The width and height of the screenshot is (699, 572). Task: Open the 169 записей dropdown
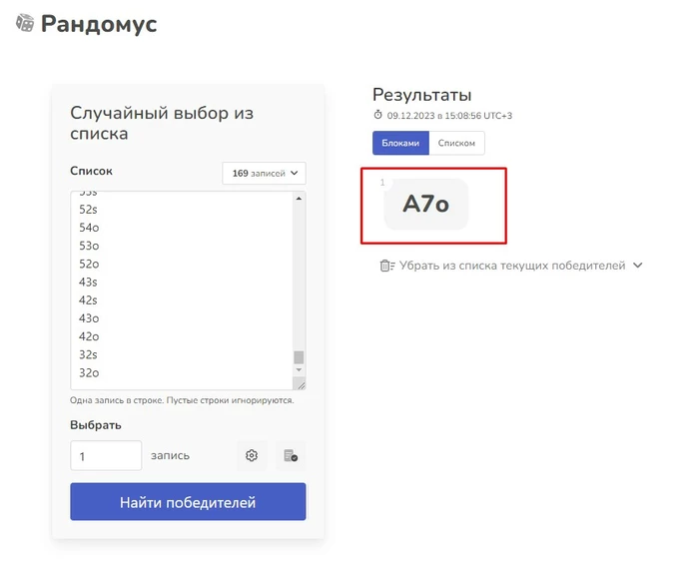click(264, 174)
